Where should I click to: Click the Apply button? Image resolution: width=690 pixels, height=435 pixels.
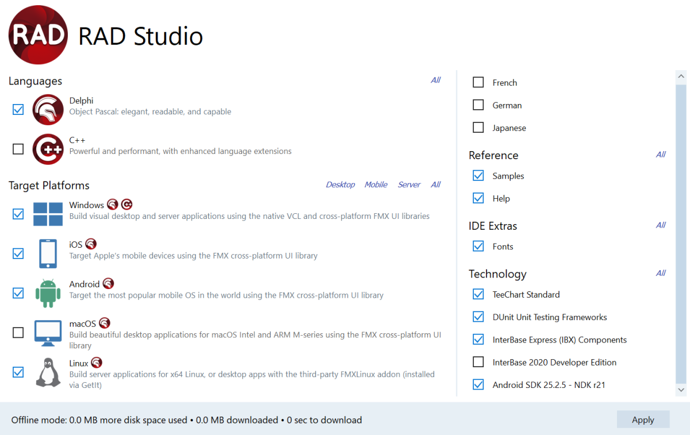[643, 419]
